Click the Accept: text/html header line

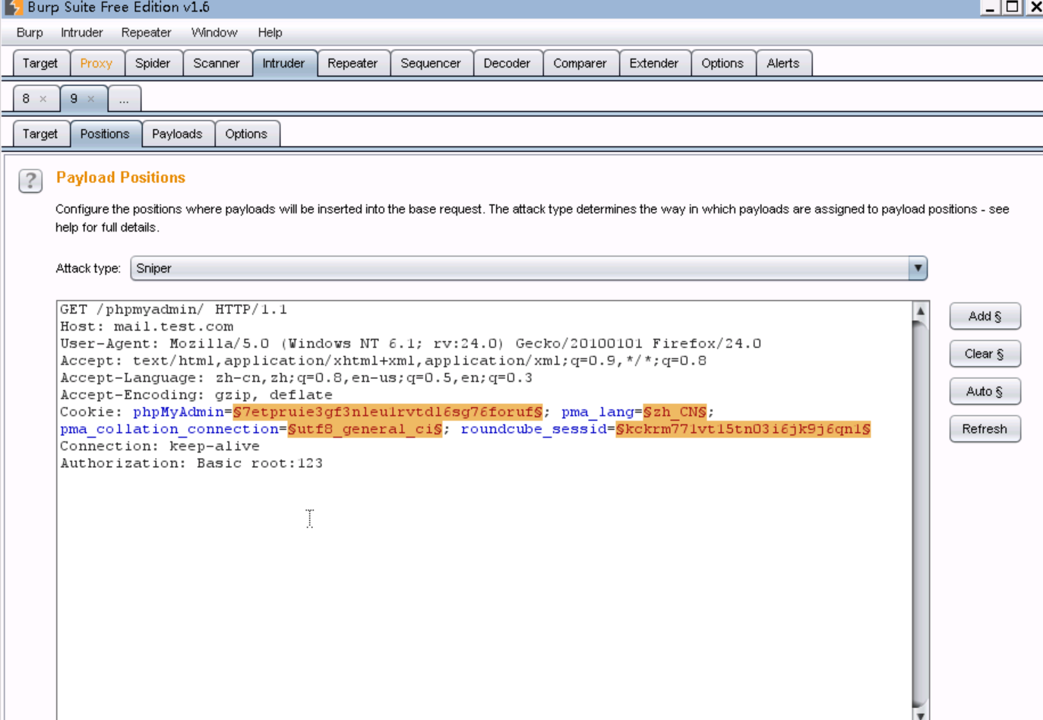click(383, 361)
